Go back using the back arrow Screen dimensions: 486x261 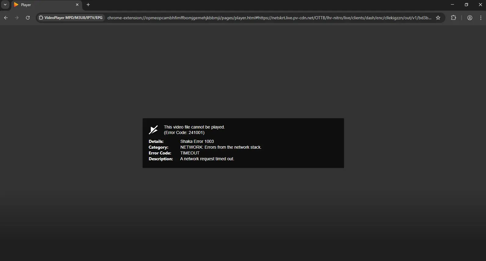[x=6, y=18]
